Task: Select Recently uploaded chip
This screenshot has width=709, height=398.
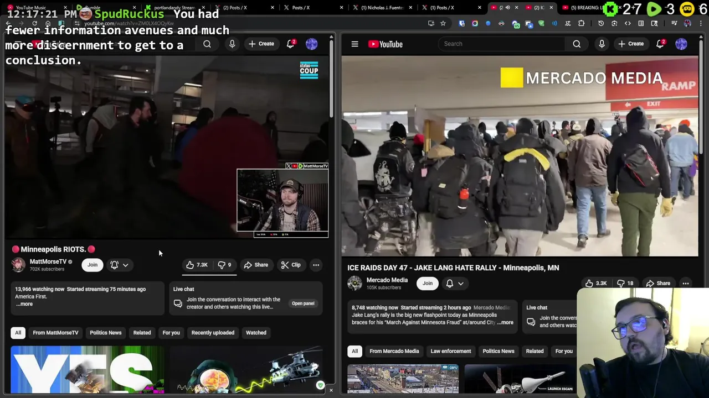Action: pyautogui.click(x=213, y=333)
